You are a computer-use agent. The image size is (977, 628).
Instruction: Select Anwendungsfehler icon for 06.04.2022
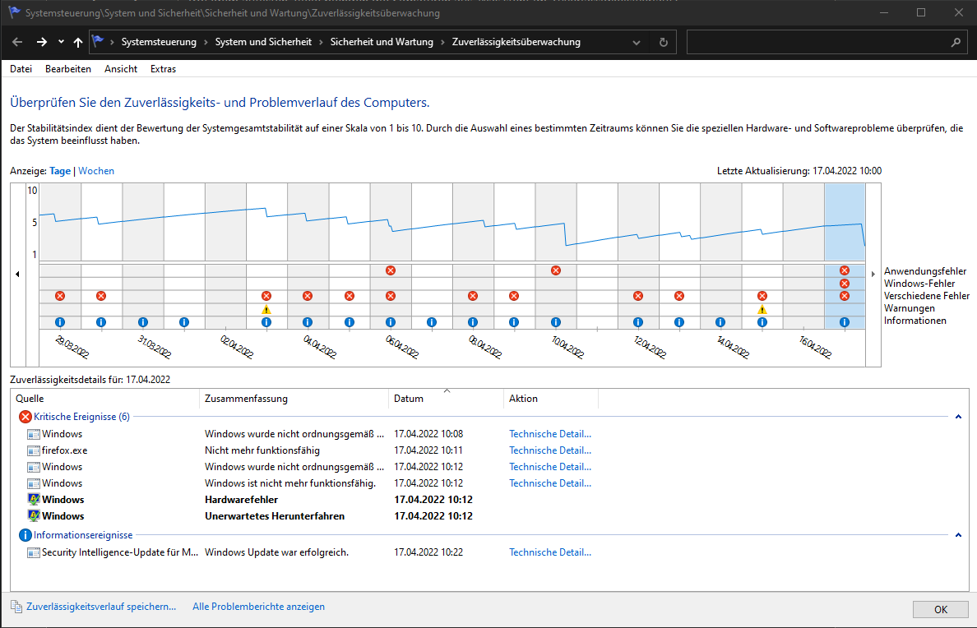pyautogui.click(x=390, y=270)
